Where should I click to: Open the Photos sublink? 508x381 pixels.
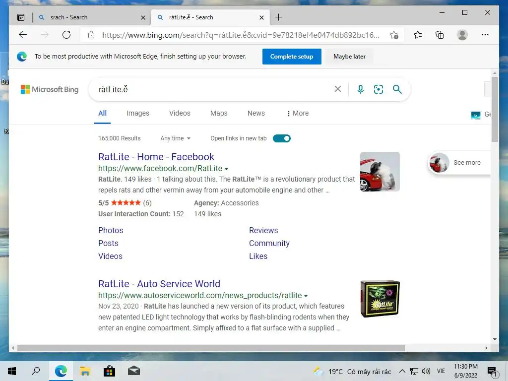111,230
